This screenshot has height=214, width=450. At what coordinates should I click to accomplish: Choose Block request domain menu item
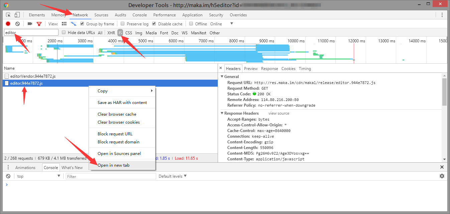(122, 142)
